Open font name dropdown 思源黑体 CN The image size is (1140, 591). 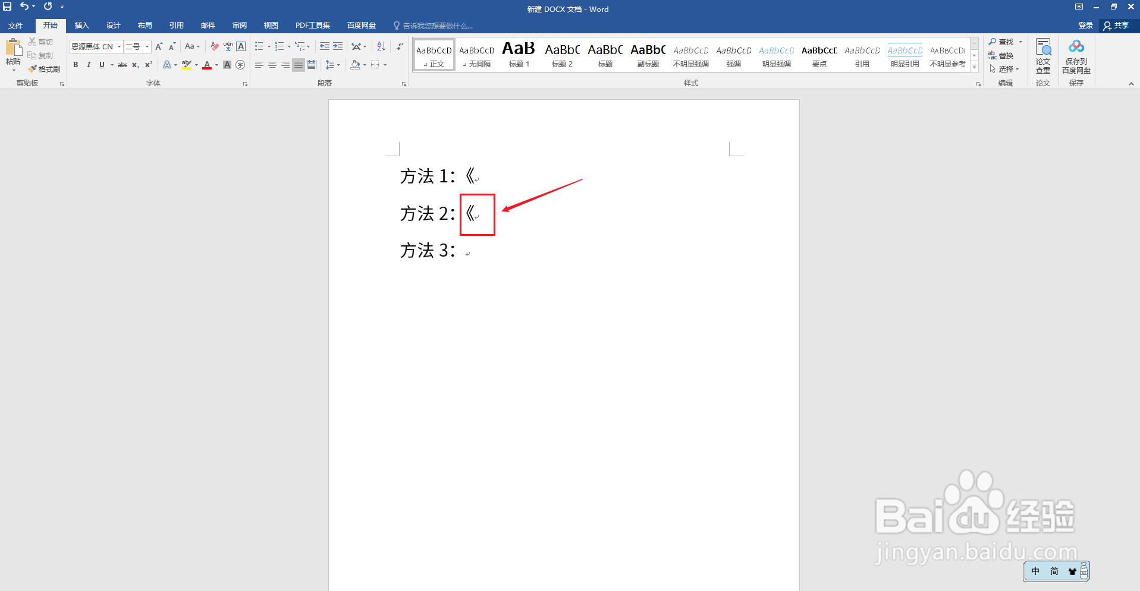(119, 46)
